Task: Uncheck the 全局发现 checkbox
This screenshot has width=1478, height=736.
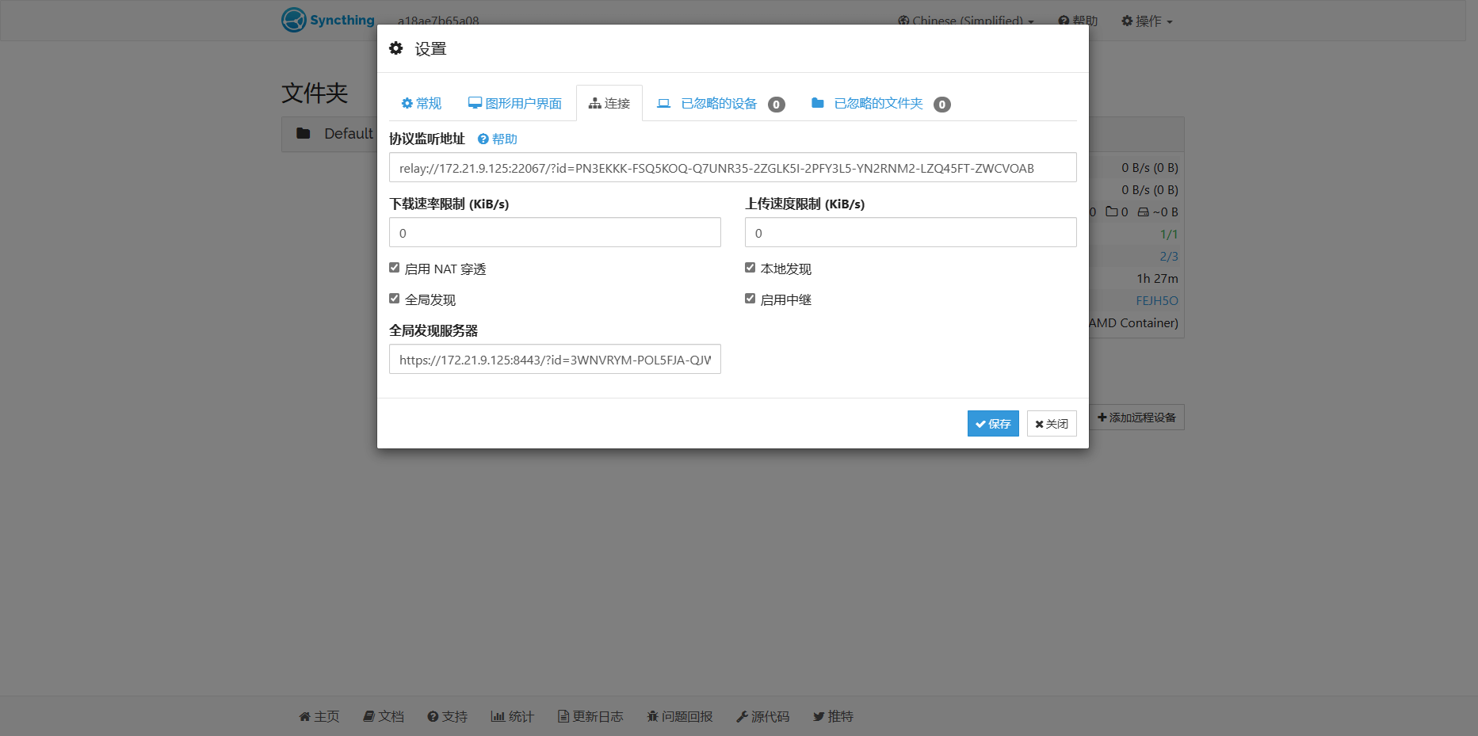Action: pyautogui.click(x=395, y=299)
